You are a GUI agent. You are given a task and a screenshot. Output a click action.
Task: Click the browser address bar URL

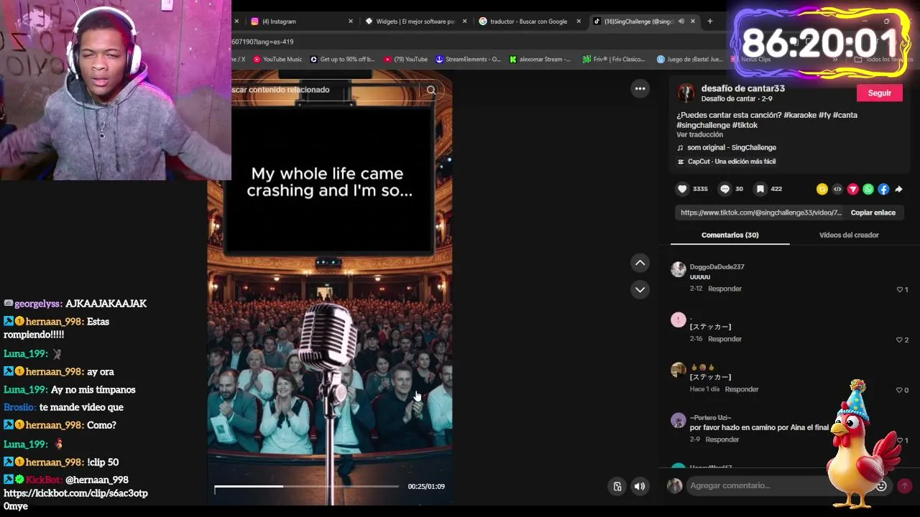pyautogui.click(x=262, y=42)
